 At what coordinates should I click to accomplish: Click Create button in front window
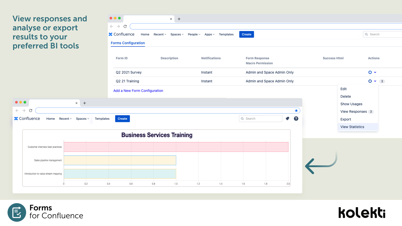tap(122, 119)
